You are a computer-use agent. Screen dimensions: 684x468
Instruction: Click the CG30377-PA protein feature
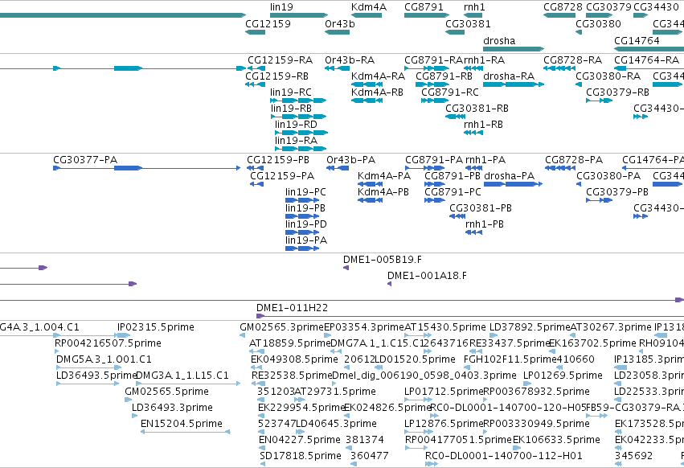pyautogui.click(x=146, y=168)
